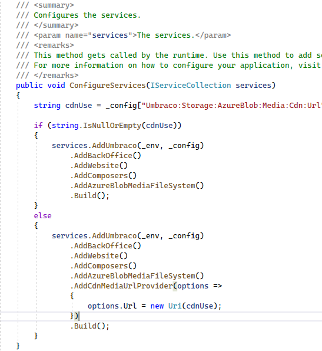The width and height of the screenshot is (322, 351).
Task: Click the second services.AddUmbraco call
Action: click(x=128, y=236)
